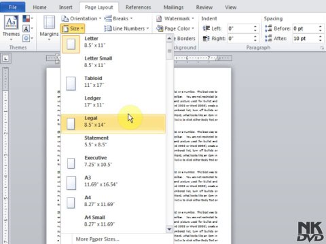The height and width of the screenshot is (244, 326).
Task: Open Theme Colors dropdown
Action: 28,18
